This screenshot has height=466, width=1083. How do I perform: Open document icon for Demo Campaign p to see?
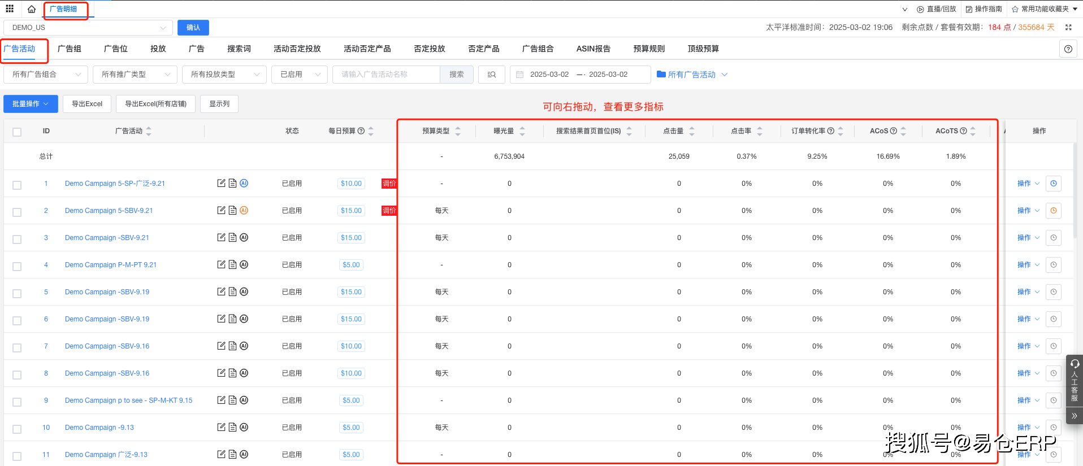[232, 400]
